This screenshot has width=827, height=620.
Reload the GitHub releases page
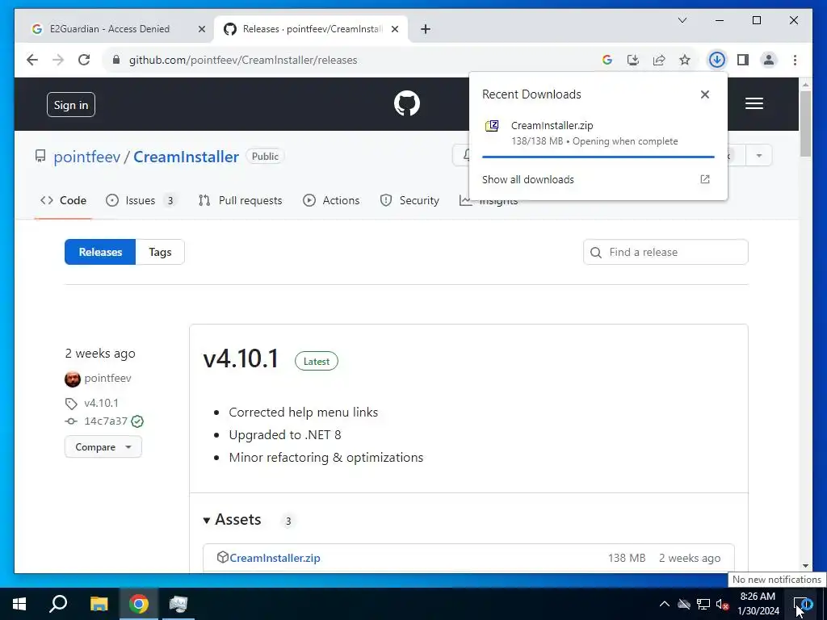84,60
